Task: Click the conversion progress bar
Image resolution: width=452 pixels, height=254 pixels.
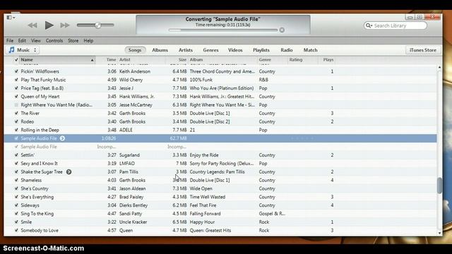Action: click(x=223, y=30)
